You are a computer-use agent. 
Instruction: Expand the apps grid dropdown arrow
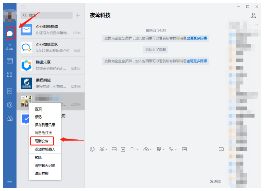coord(164,149)
